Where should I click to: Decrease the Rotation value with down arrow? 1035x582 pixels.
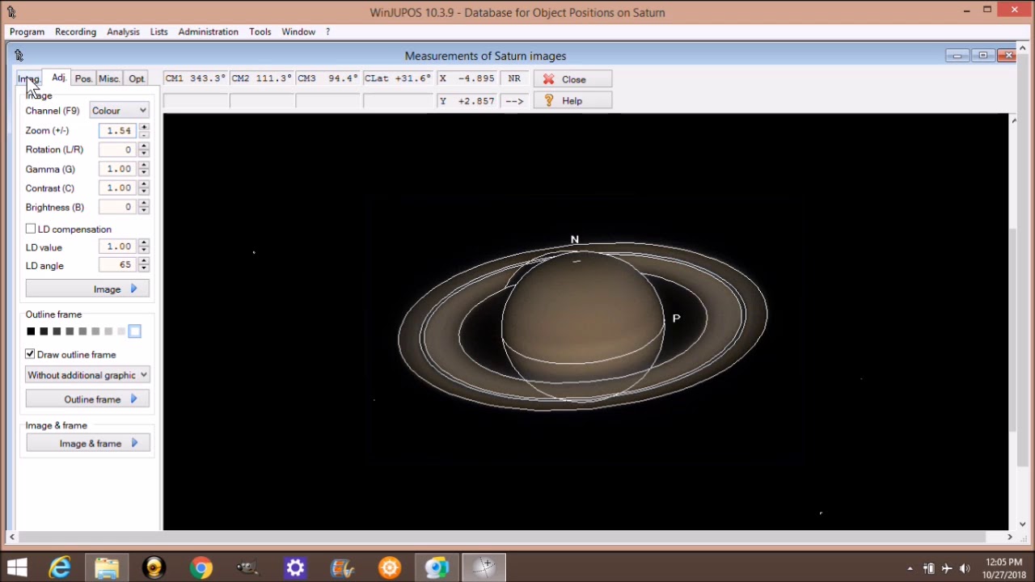(x=144, y=153)
